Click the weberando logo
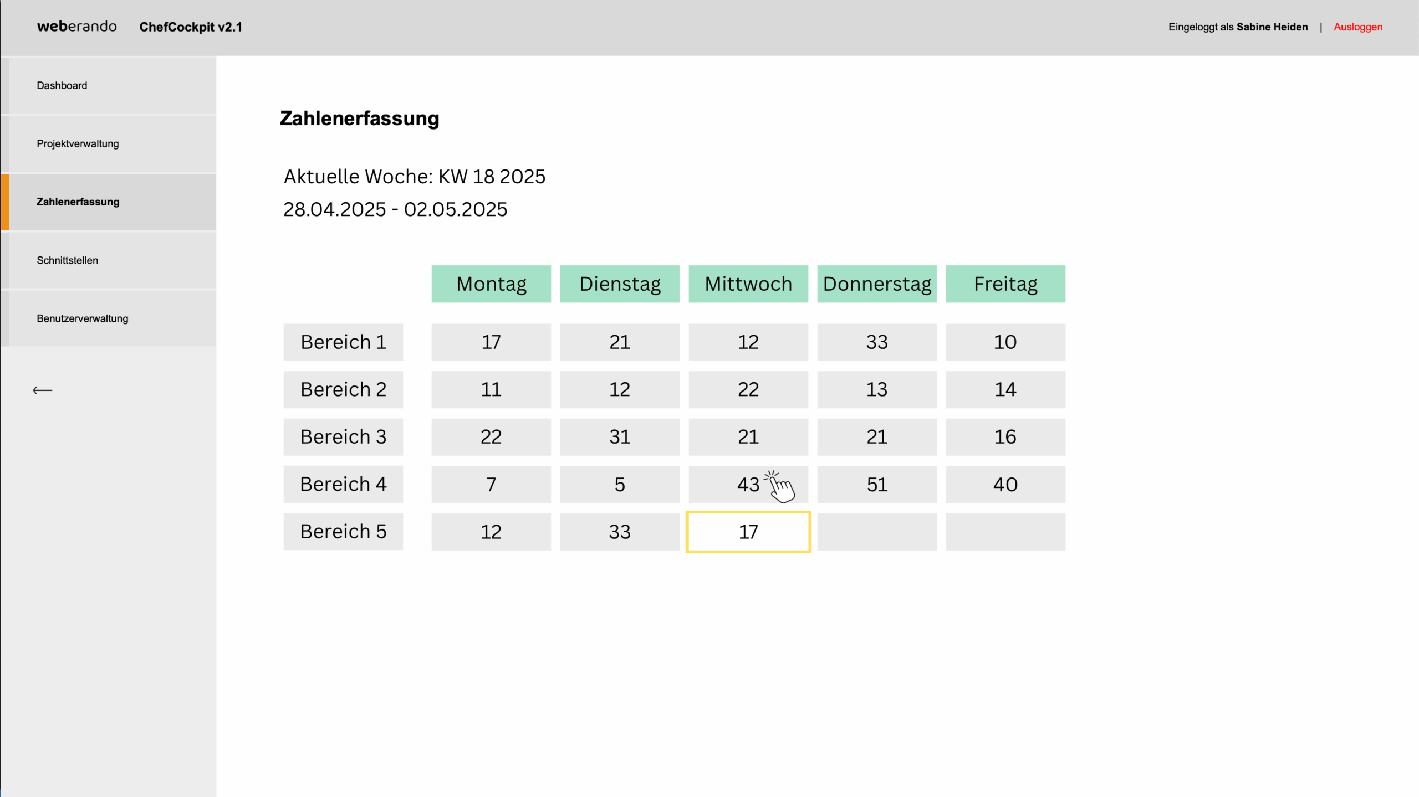 click(x=77, y=27)
